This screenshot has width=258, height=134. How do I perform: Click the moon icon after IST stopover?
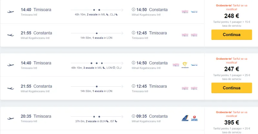[x=116, y=121]
